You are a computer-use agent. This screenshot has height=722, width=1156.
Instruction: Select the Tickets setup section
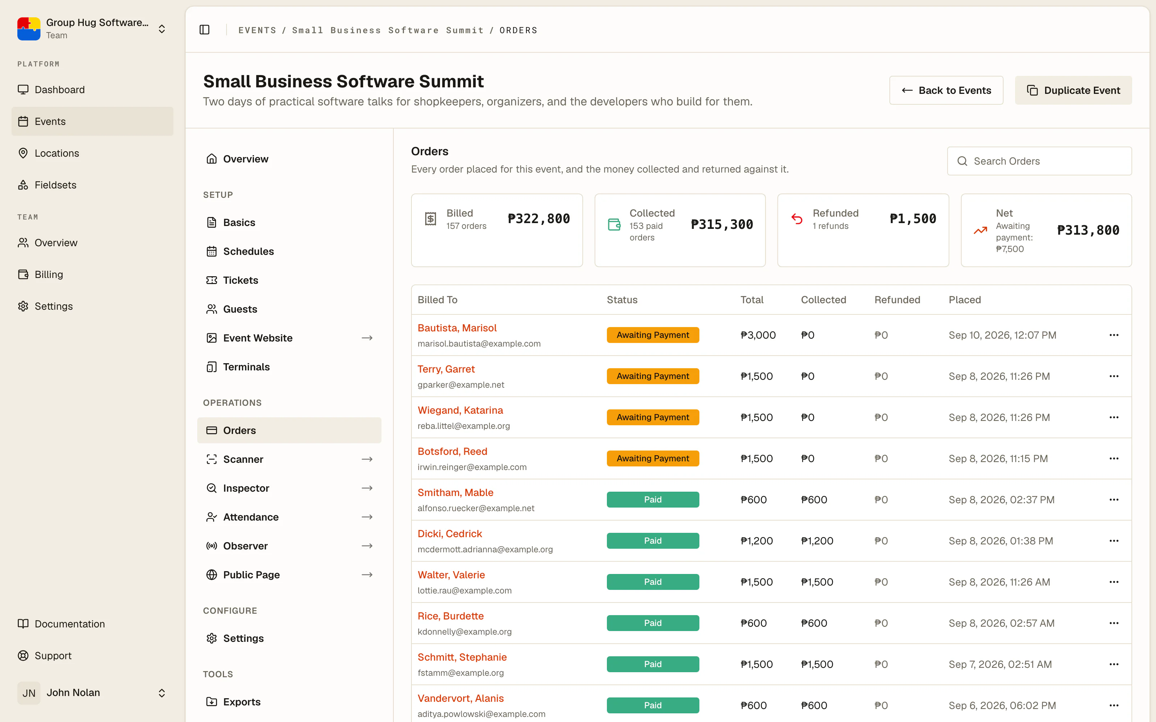click(x=289, y=280)
